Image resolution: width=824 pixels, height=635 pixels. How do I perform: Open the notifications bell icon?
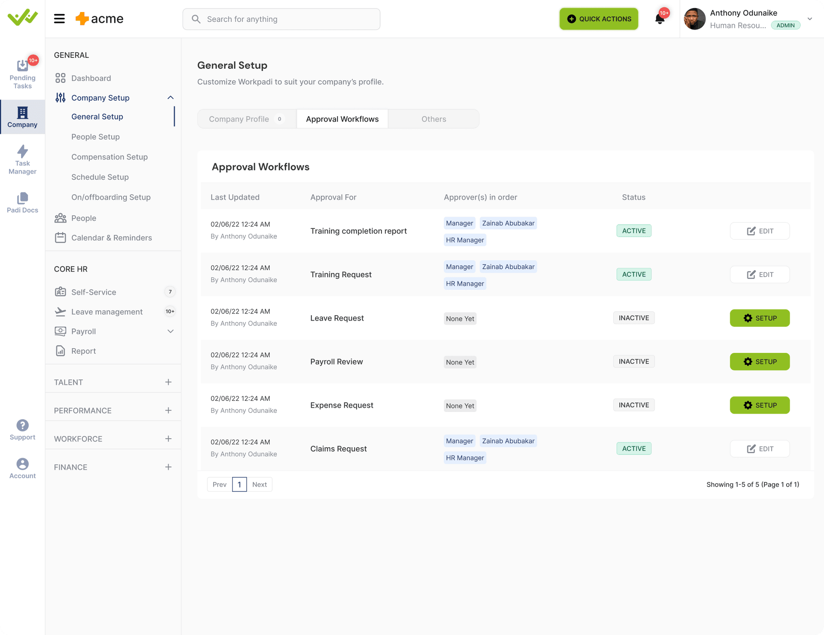(658, 19)
